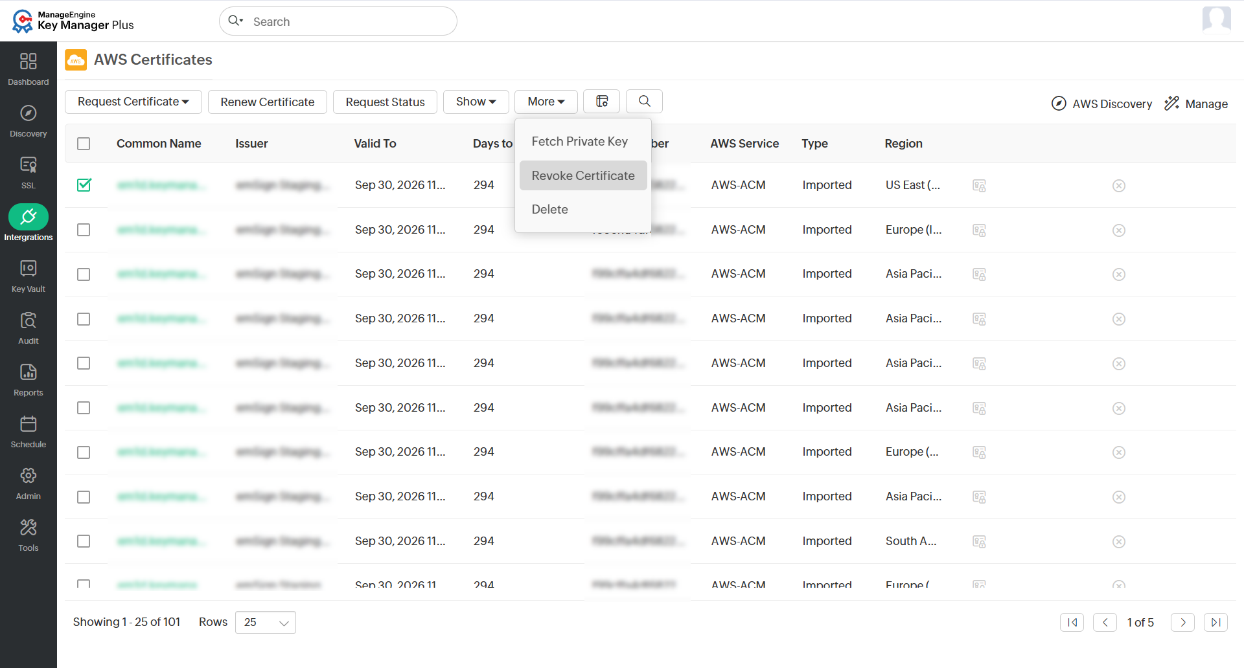
Task: Open the Tools sidebar icon
Action: coord(29,527)
